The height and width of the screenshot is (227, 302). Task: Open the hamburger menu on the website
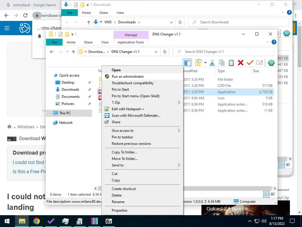click(7, 28)
